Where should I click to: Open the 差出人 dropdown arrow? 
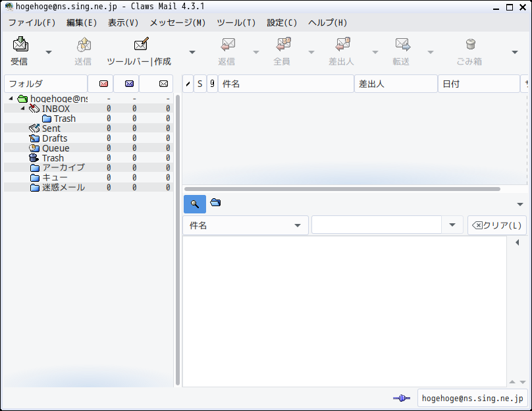pos(375,52)
